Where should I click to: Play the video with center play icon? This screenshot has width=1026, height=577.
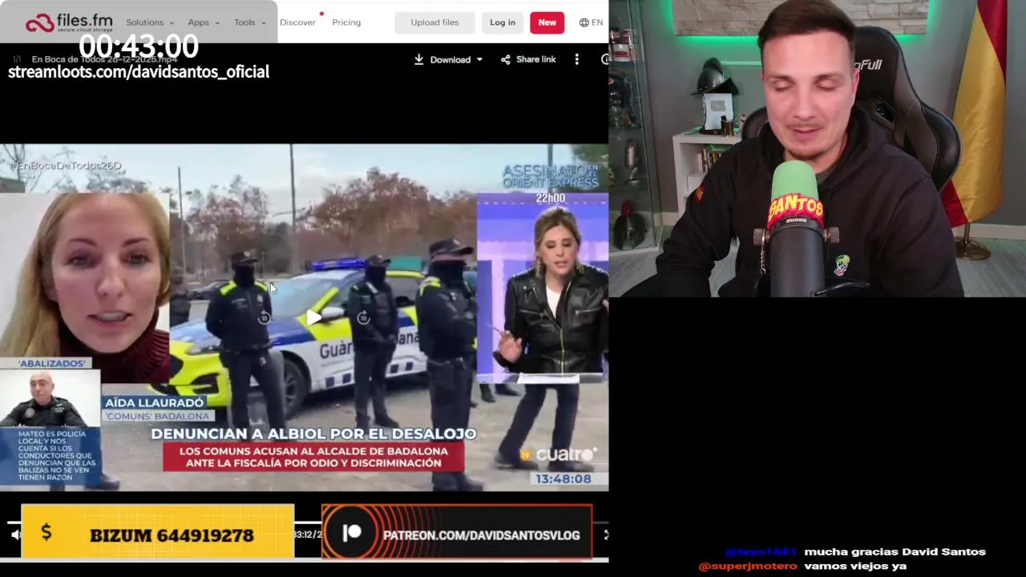click(313, 317)
